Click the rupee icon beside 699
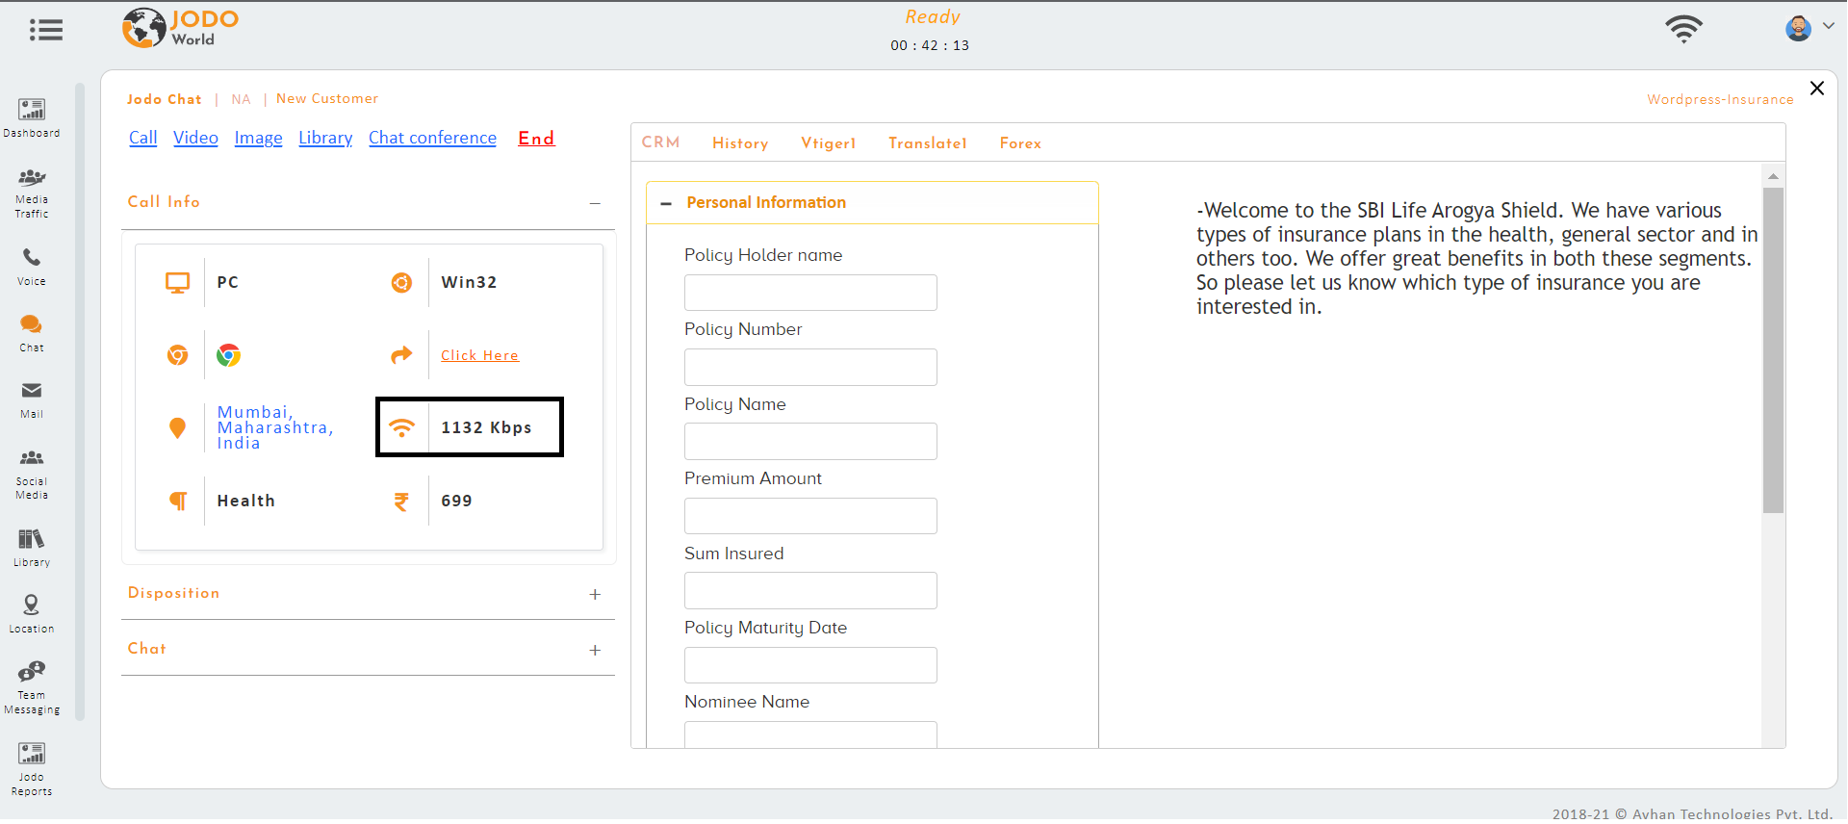The image size is (1848, 824). pos(401,502)
